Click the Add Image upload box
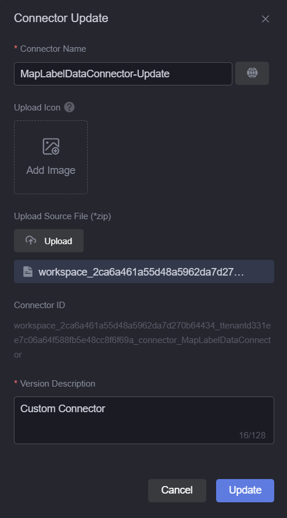 [51, 157]
